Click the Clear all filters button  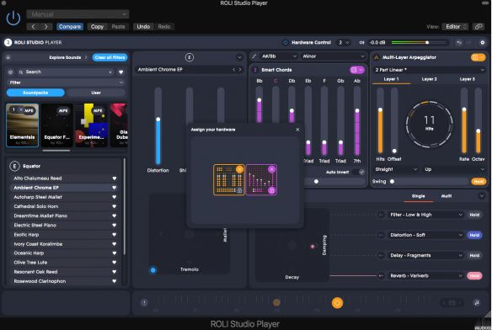(110, 57)
